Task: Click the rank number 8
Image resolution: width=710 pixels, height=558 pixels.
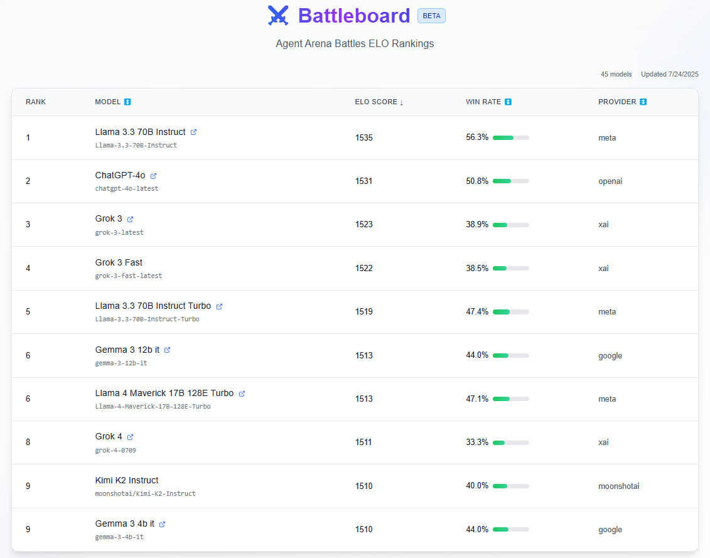Action: tap(28, 443)
